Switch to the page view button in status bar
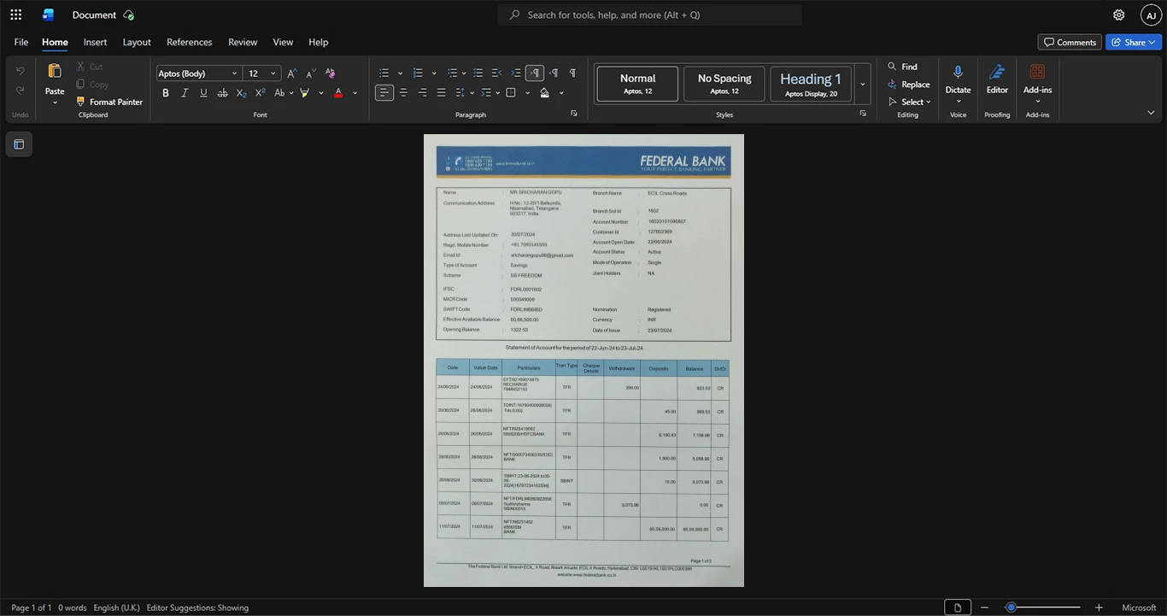 [x=958, y=607]
